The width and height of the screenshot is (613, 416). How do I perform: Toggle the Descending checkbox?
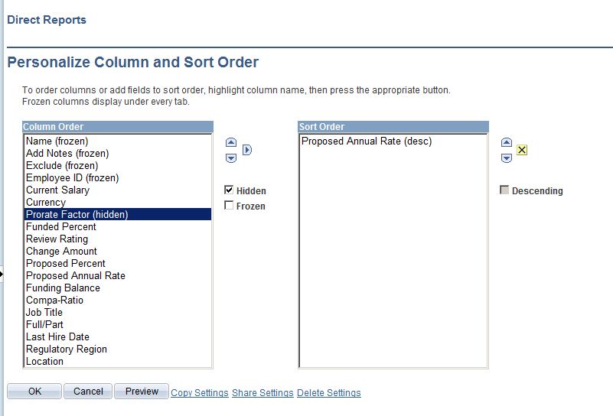coord(504,190)
